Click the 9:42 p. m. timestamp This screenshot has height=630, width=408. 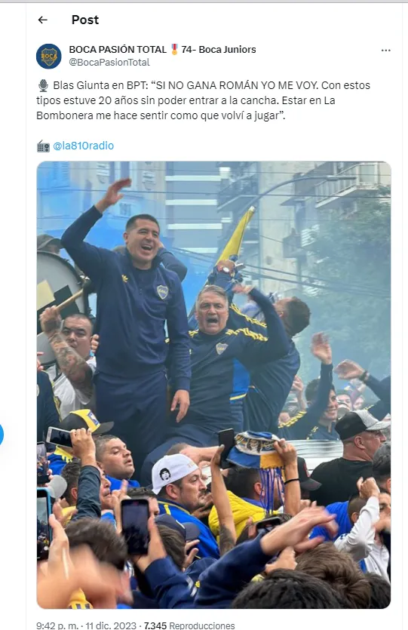pyautogui.click(x=59, y=625)
